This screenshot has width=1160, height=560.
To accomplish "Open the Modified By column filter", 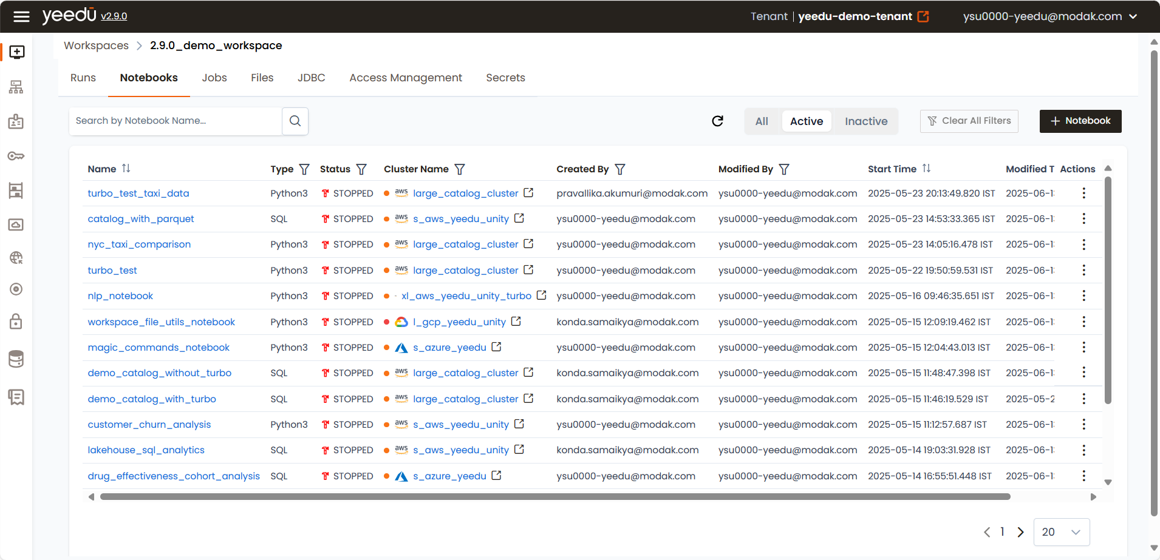I will click(784, 169).
